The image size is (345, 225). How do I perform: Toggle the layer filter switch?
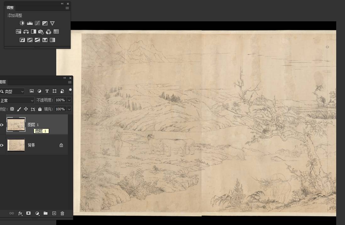70,91
